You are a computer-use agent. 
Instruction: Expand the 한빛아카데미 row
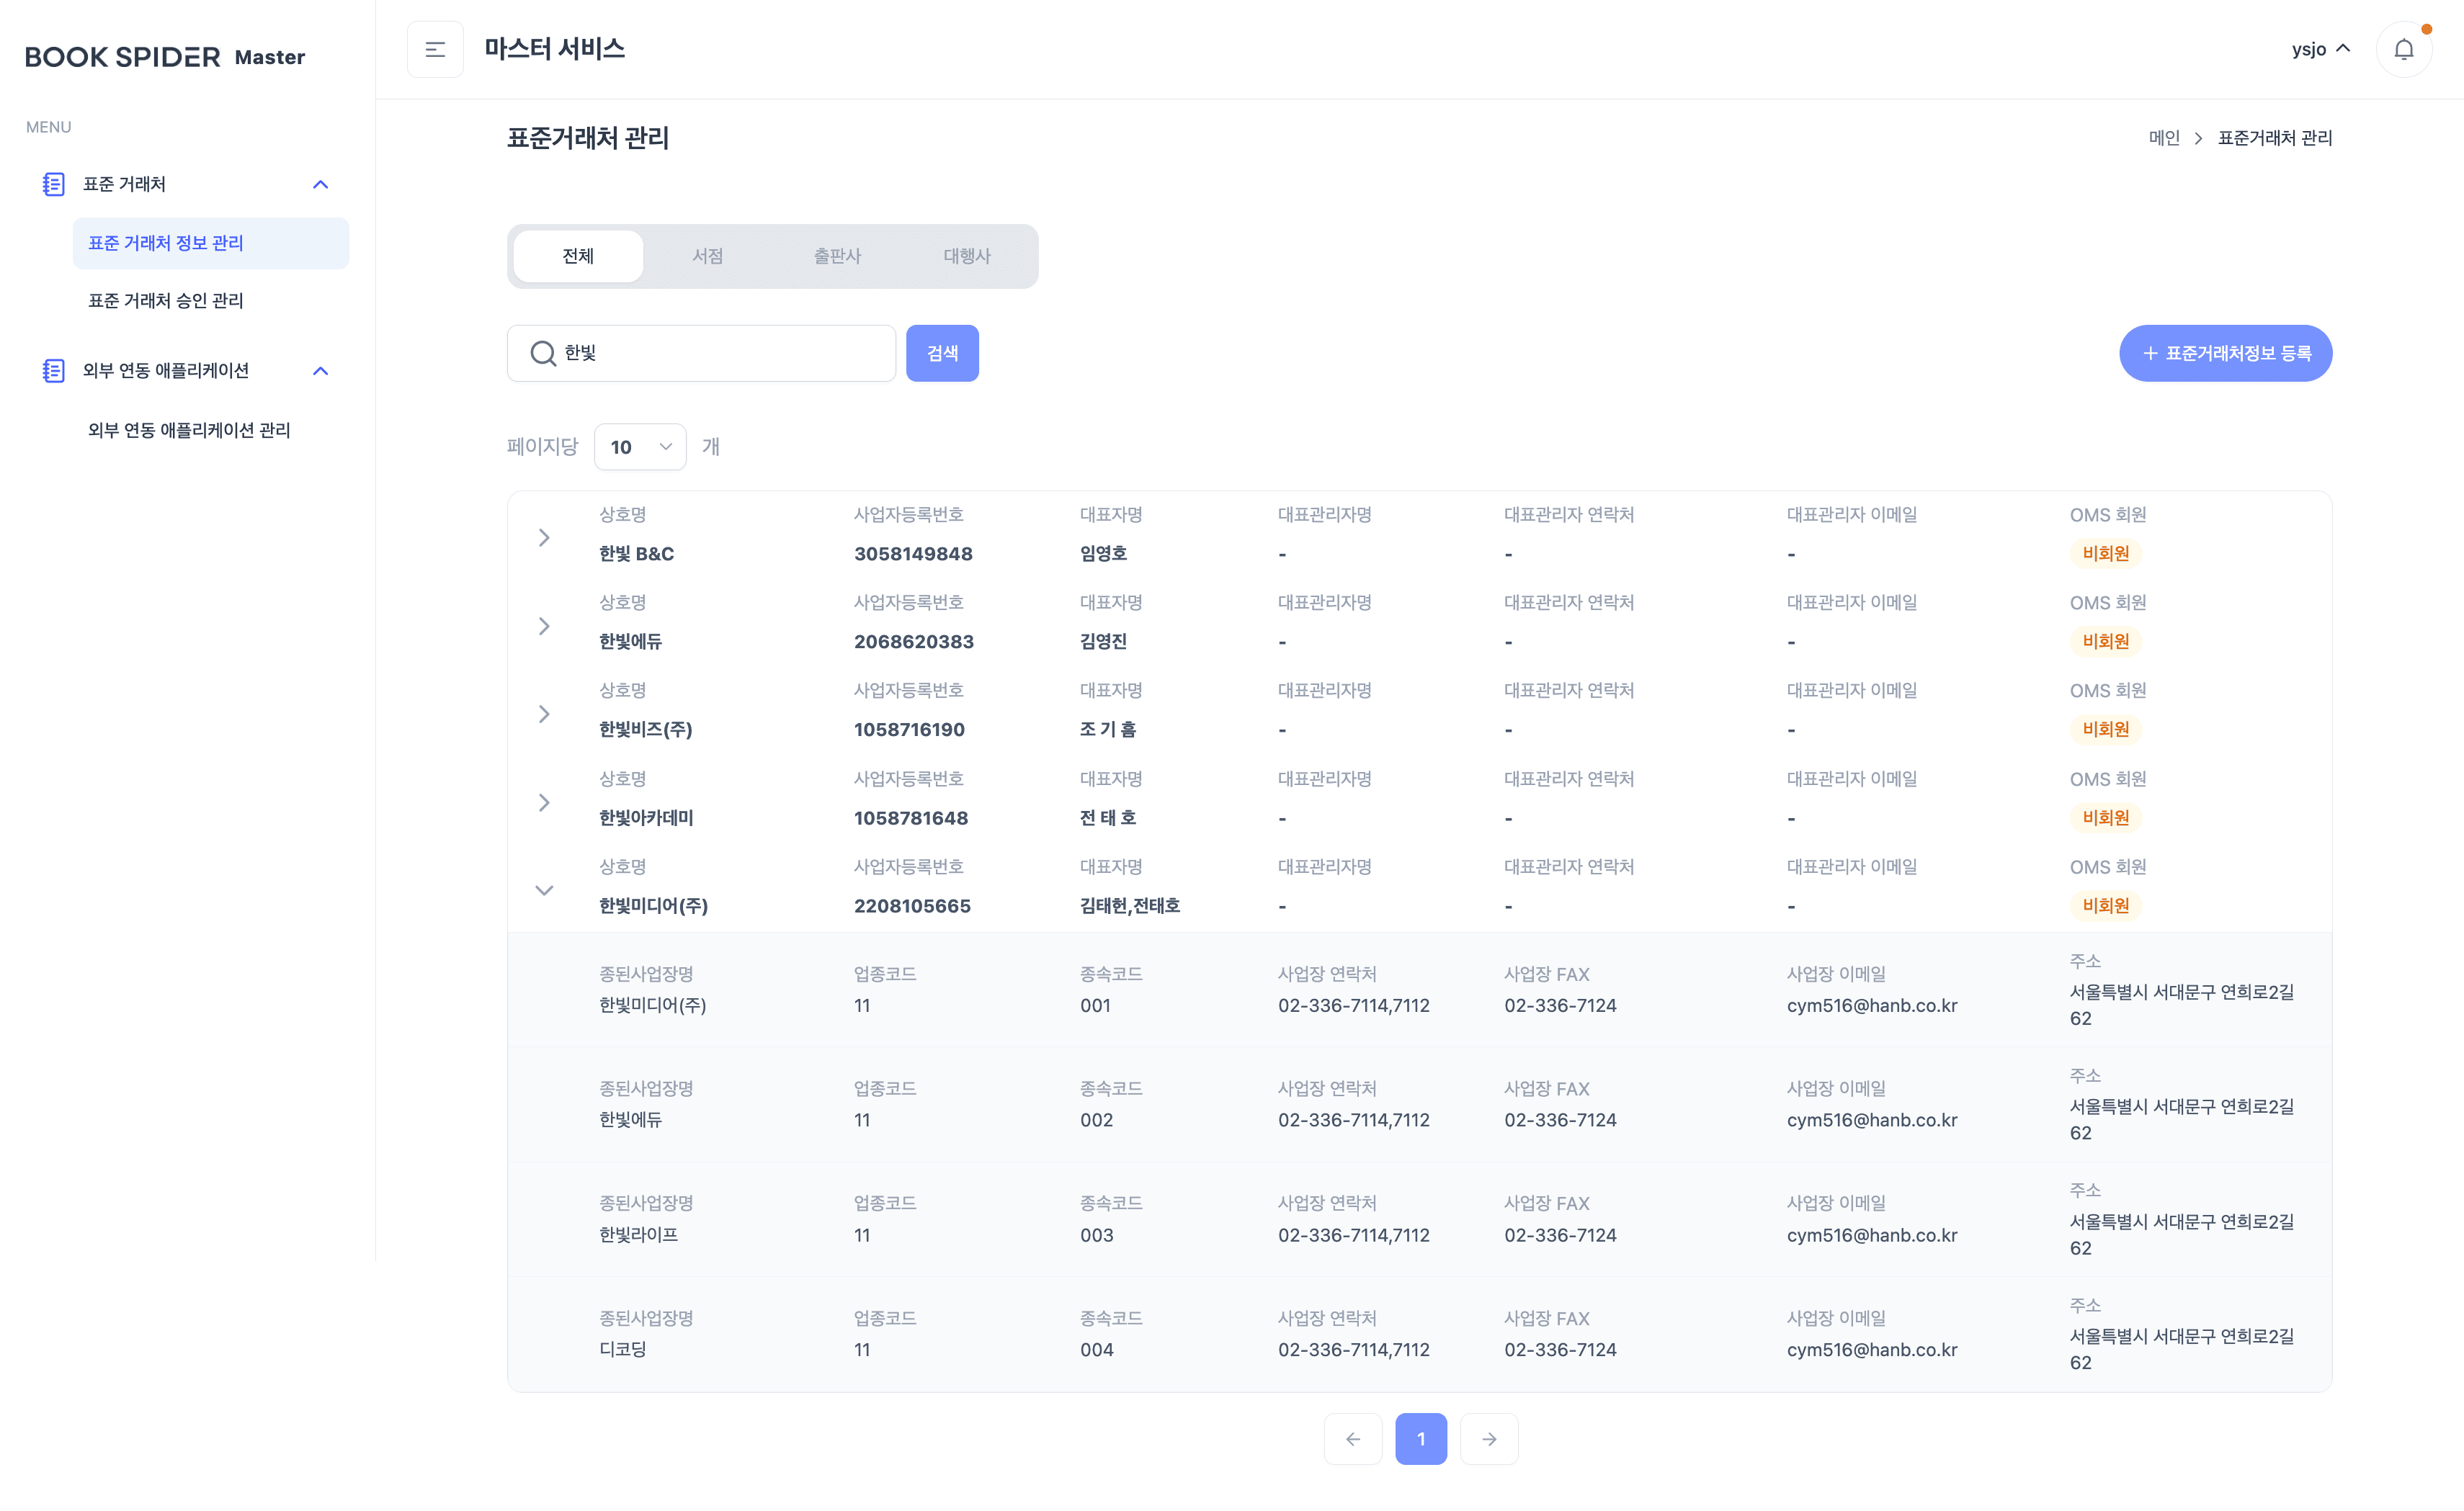point(544,802)
